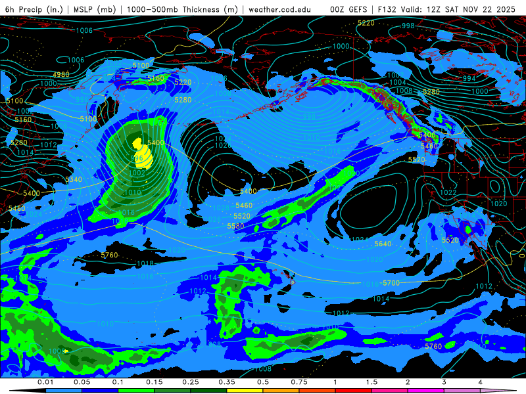Image resolution: width=526 pixels, height=394 pixels.
Task: Click the '00Z GEFS' model run label
Action: (x=348, y=9)
